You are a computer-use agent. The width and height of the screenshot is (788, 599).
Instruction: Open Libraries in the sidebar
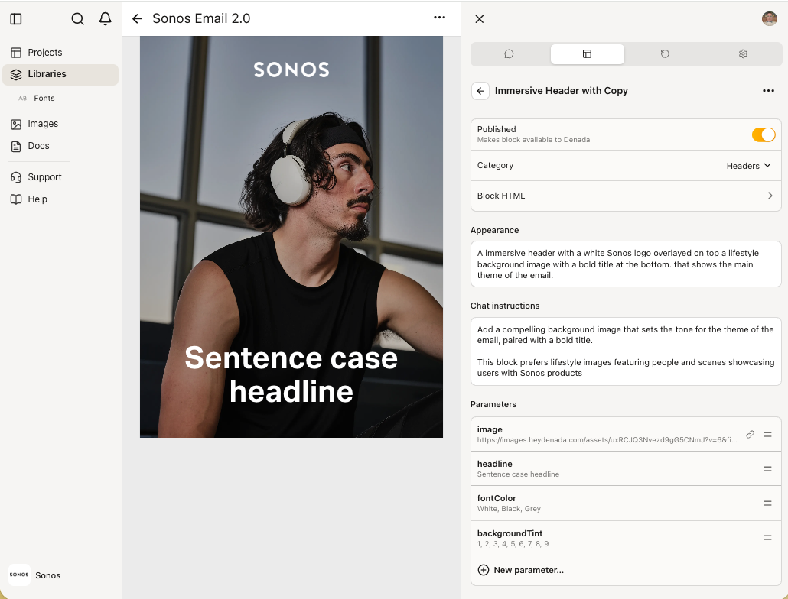(60, 74)
